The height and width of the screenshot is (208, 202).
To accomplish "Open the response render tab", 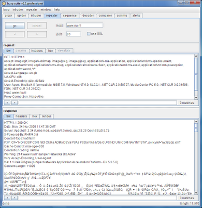I will [x=47, y=116].
